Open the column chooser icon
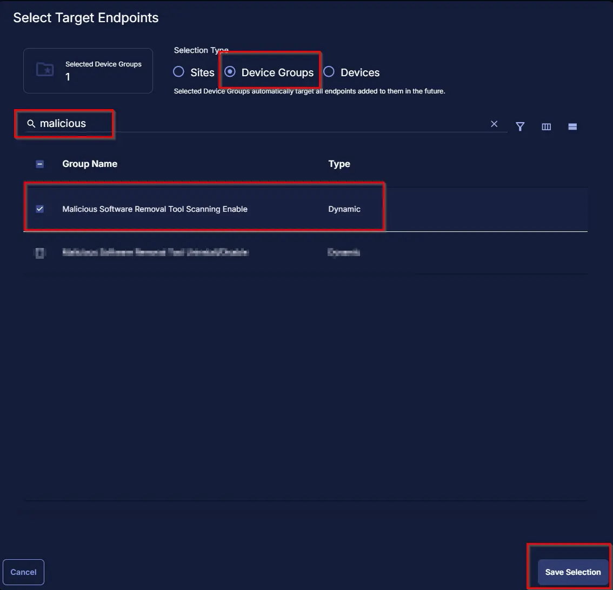This screenshot has width=613, height=590. pyautogui.click(x=546, y=126)
